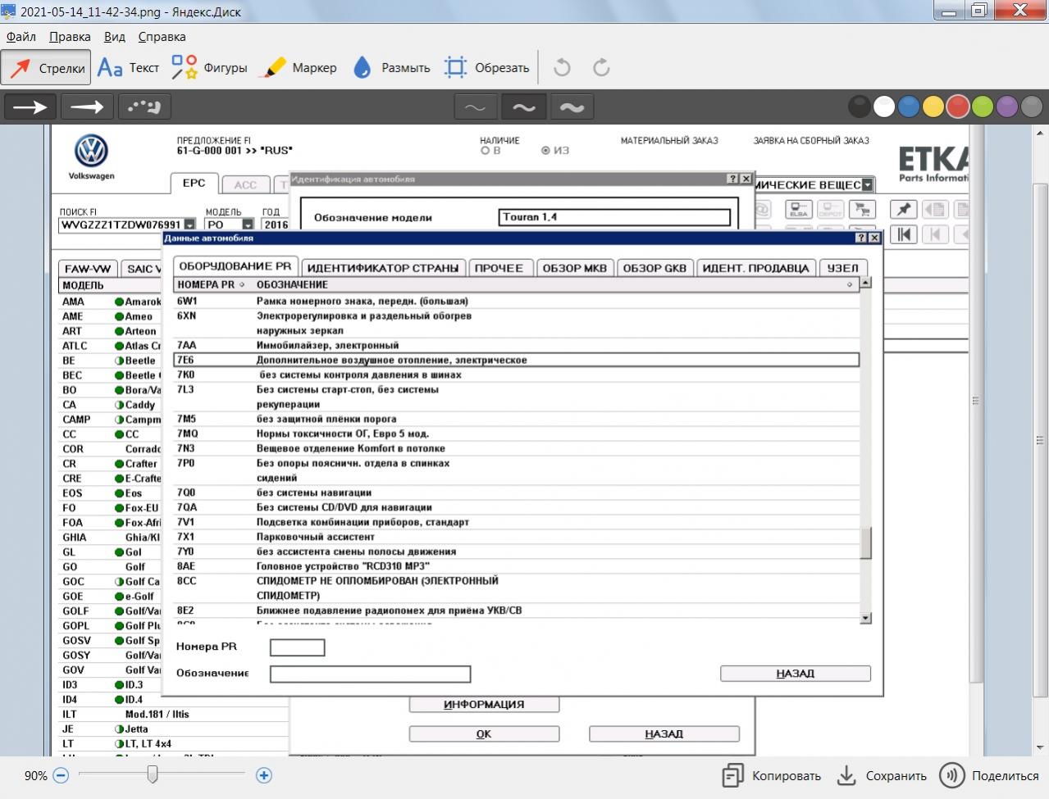Screen dimensions: 1049x799
Task: Switch to ИДЕНТИФИКАТОР СТРАНЫ tab
Action: pyautogui.click(x=383, y=268)
